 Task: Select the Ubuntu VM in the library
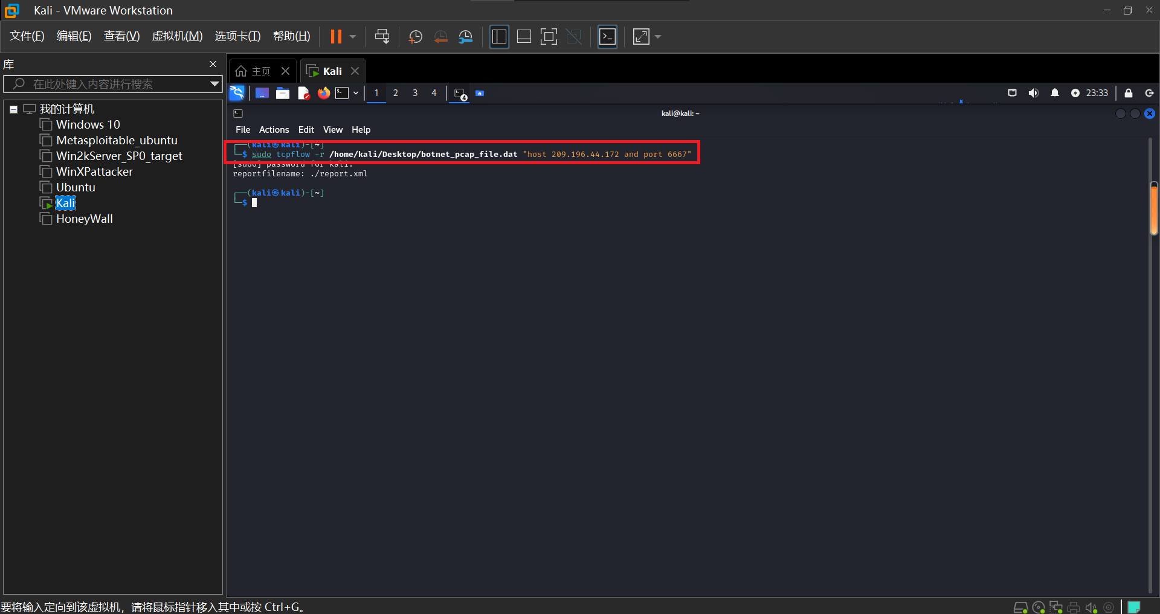(76, 187)
